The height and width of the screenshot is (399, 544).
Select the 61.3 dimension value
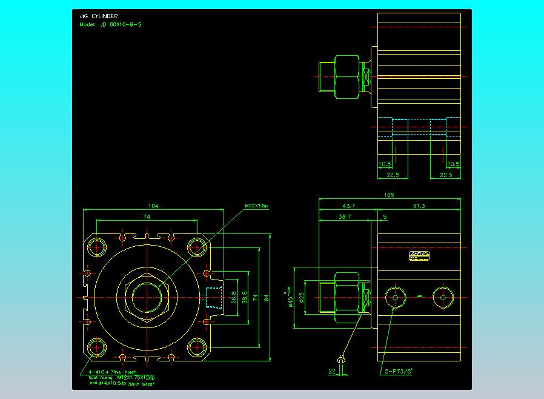419,206
